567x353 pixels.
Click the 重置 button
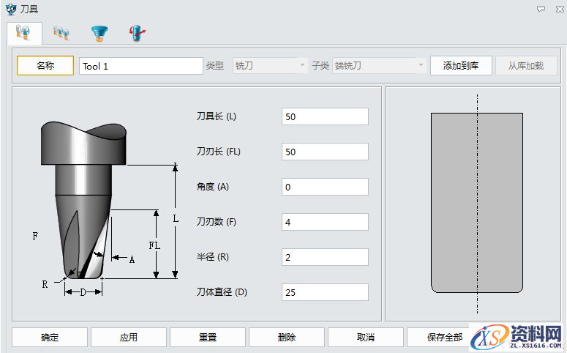[208, 338]
